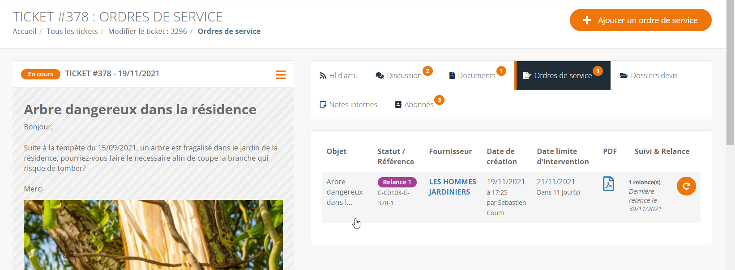Open the ticket hamburger menu icon
This screenshot has height=270, width=735.
click(281, 75)
